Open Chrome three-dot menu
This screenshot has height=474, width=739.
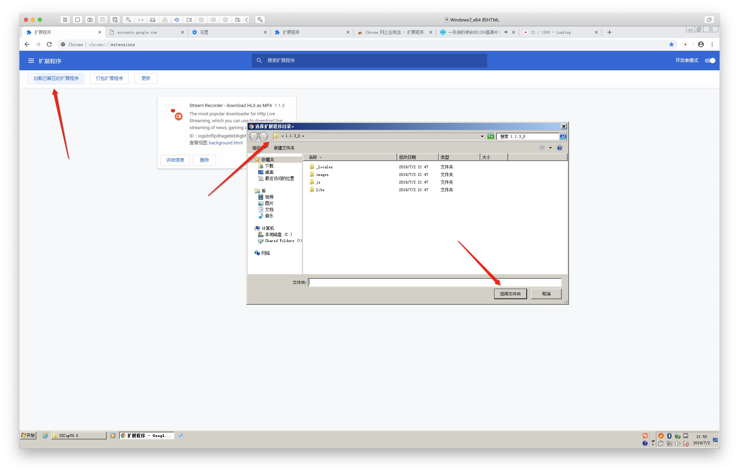coord(712,44)
